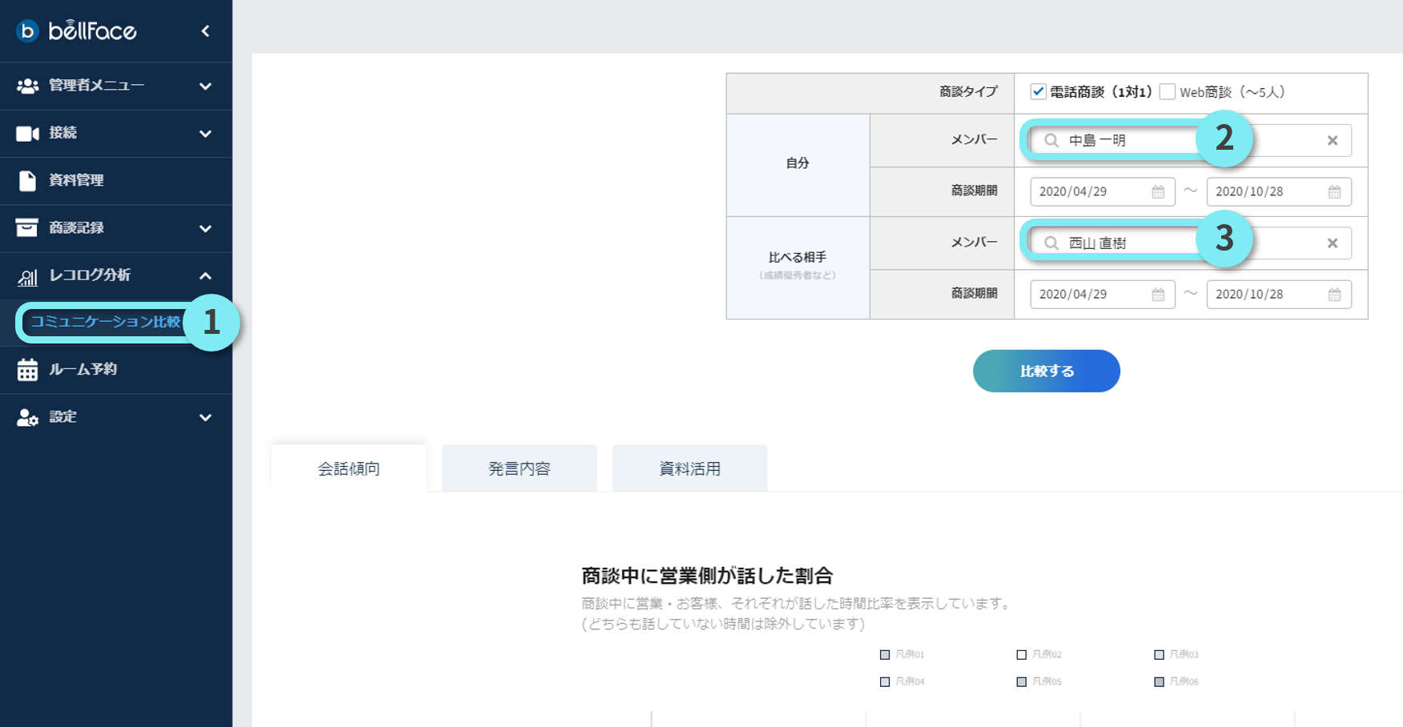Click 比べる相手 member field 西山 直樹

[x=1191, y=243]
